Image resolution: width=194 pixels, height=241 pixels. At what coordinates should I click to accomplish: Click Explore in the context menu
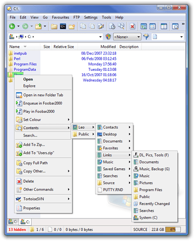(43, 86)
